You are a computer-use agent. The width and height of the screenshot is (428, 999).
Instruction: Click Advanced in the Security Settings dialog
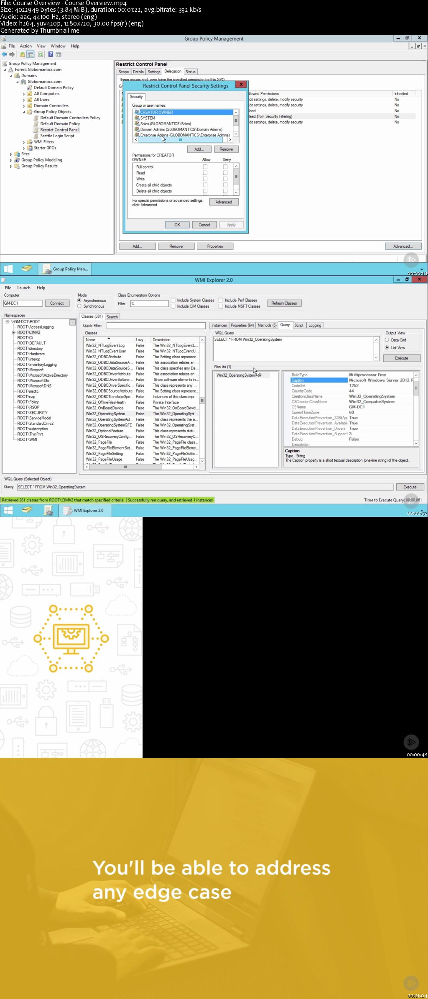(x=224, y=202)
